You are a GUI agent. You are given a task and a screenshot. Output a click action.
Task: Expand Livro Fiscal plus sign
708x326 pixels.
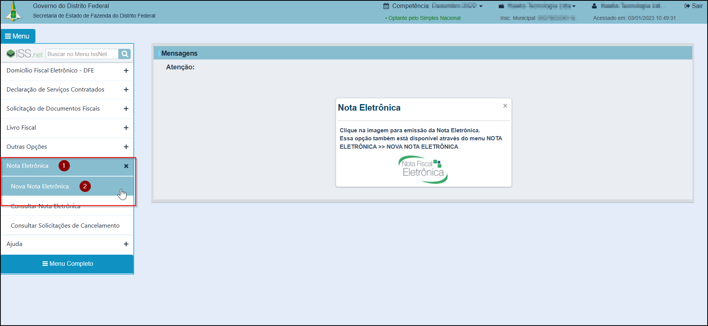point(126,128)
